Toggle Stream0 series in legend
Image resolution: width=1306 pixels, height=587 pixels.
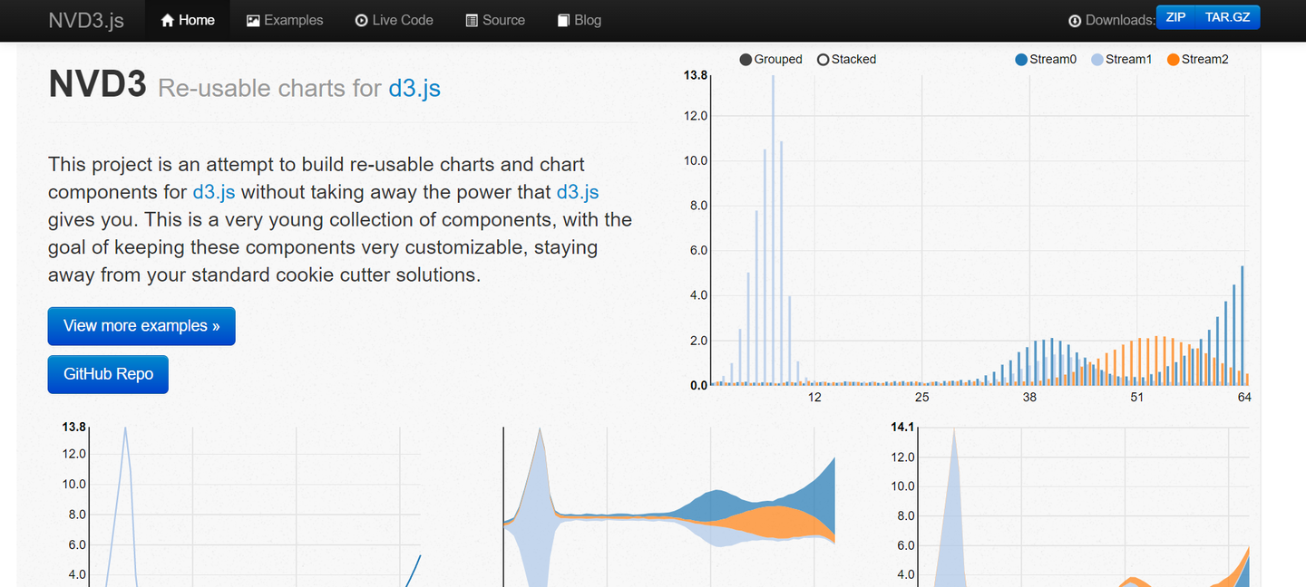pyautogui.click(x=1046, y=60)
